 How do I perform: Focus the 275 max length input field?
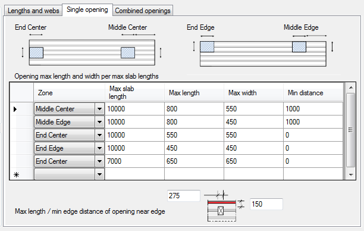[184, 196]
